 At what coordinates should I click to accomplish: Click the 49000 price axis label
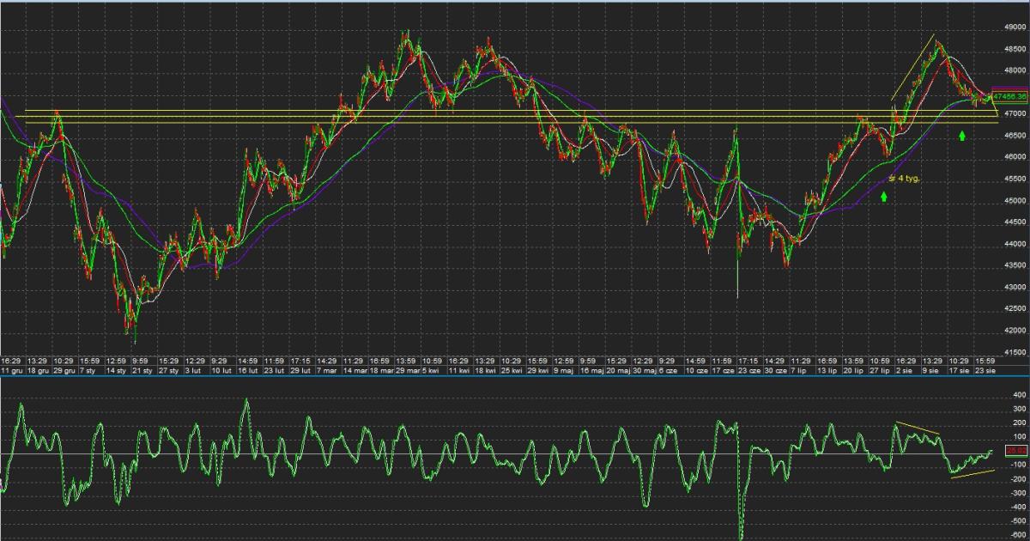tap(1014, 27)
